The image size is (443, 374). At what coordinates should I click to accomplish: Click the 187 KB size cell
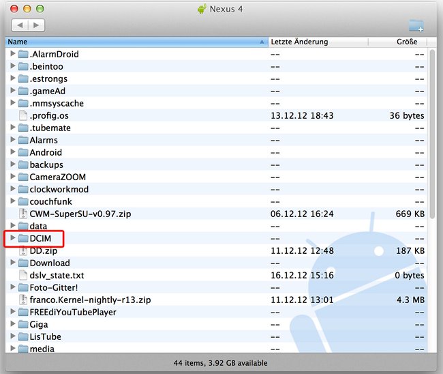click(x=410, y=250)
